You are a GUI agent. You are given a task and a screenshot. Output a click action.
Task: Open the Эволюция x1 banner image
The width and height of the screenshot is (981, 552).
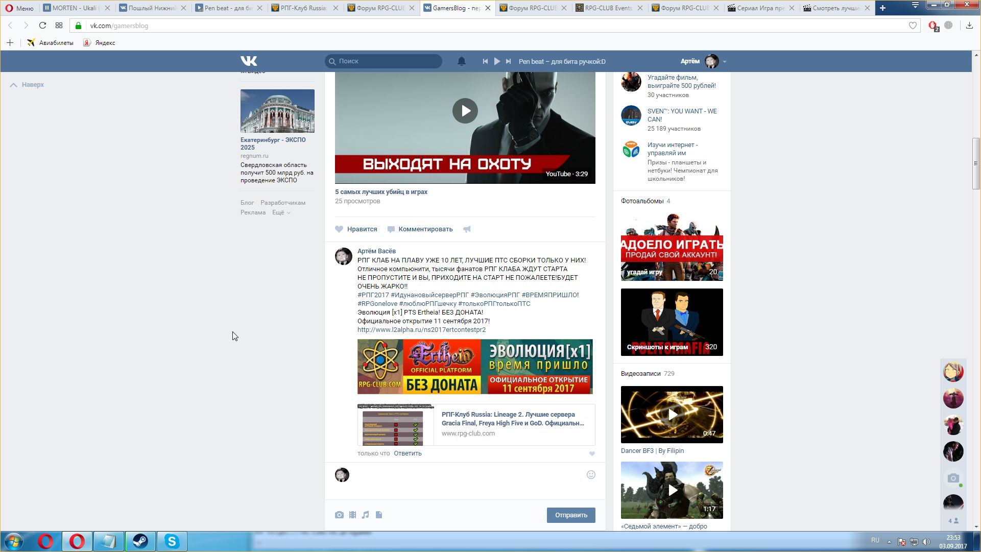[475, 367]
